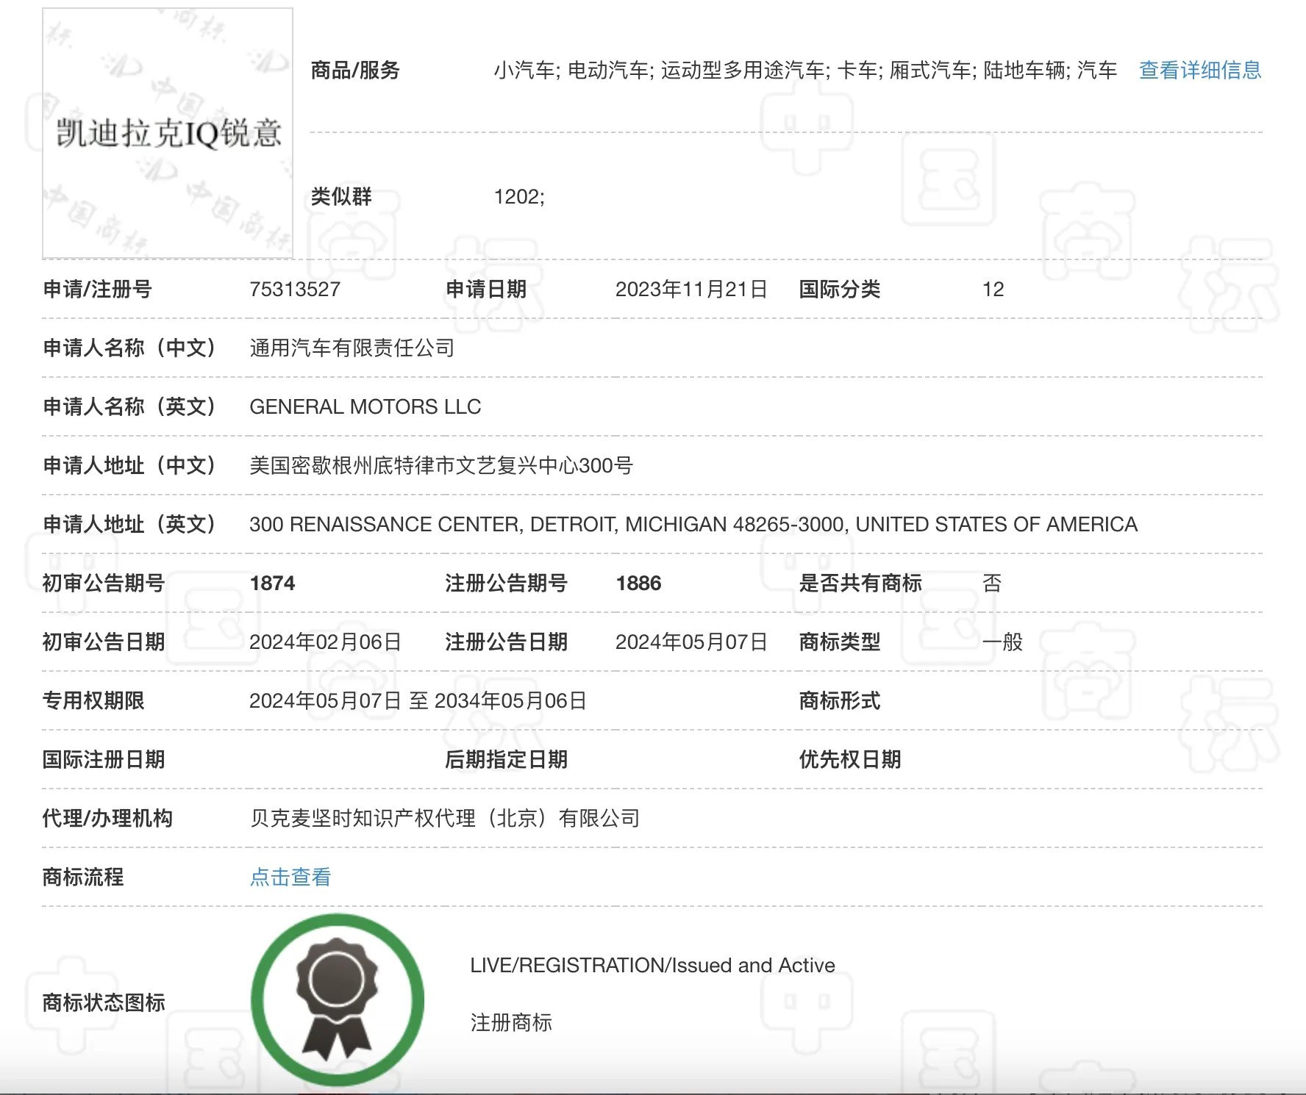Click the application date 2023年11月21日
1306x1095 pixels.
pos(691,290)
